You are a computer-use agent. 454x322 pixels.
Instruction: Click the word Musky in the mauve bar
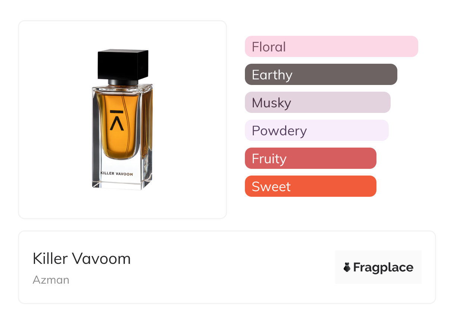[271, 103]
